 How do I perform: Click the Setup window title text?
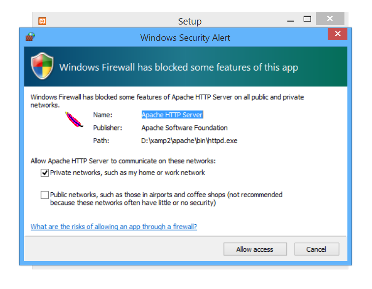pos(190,22)
